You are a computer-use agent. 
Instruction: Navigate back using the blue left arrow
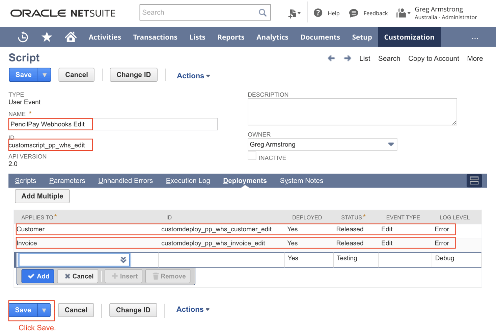click(x=331, y=58)
